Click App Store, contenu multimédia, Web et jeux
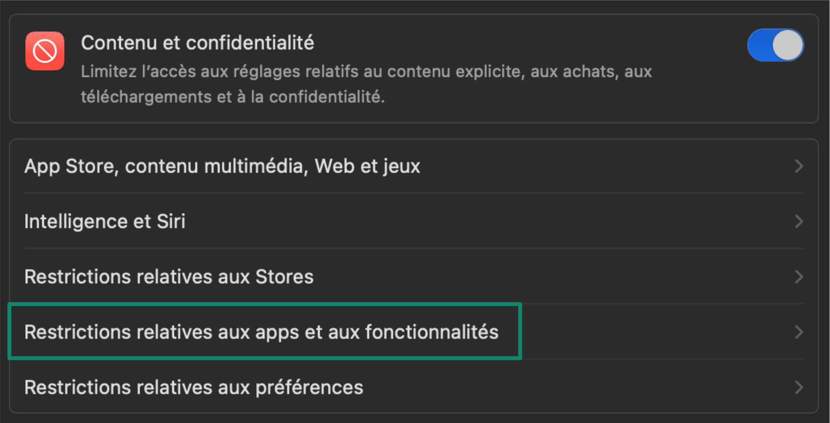Viewport: 830px width, 423px height. (222, 167)
